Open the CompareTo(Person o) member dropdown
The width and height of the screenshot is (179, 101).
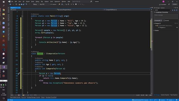point(127,10)
